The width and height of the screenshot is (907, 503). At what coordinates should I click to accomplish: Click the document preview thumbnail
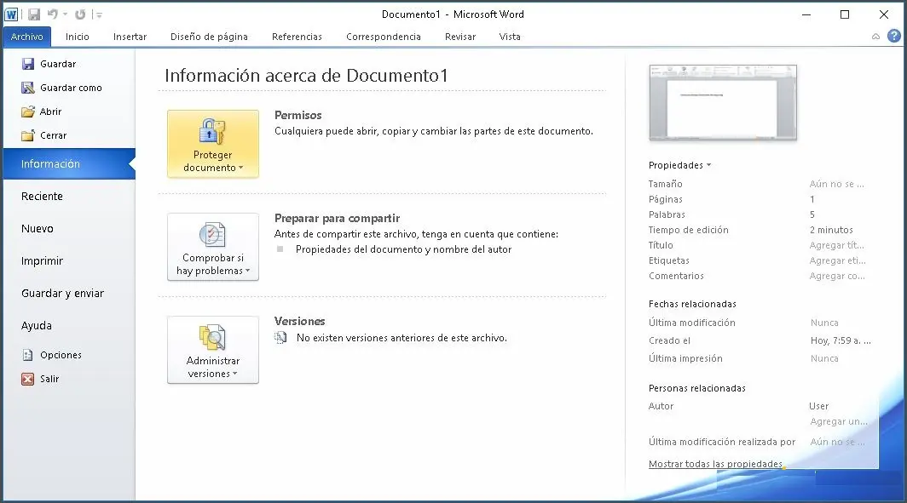[722, 101]
